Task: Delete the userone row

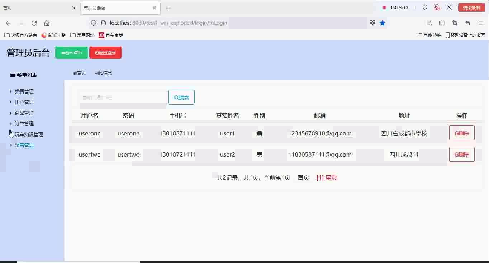Action: pos(462,133)
